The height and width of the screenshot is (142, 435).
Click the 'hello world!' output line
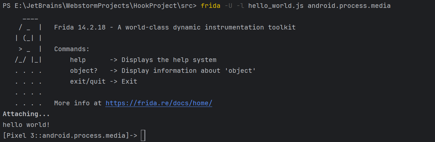click(26, 125)
